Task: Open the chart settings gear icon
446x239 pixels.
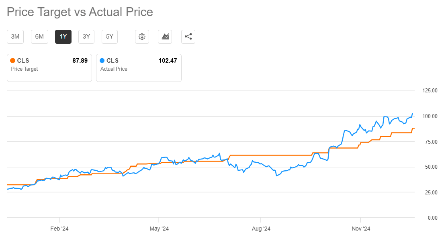Action: (142, 37)
